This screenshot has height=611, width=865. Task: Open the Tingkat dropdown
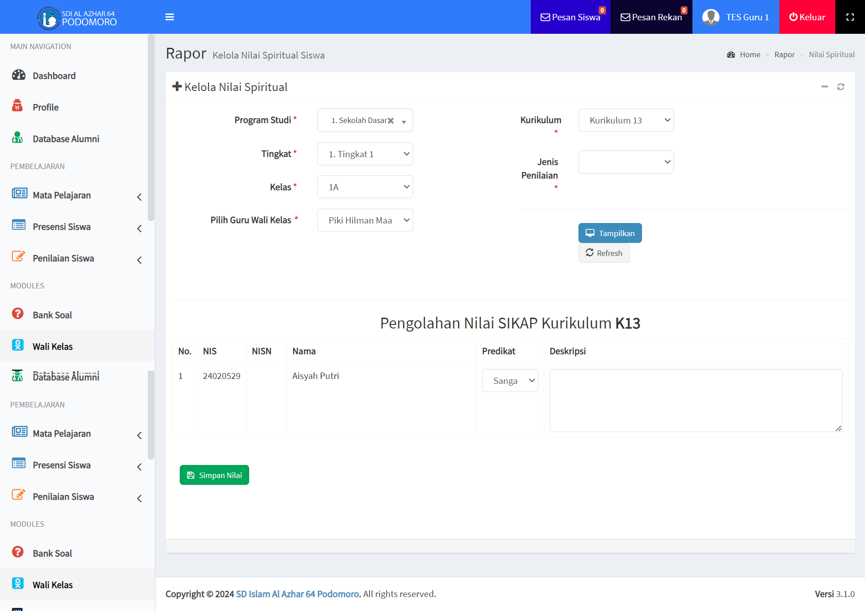tap(365, 154)
